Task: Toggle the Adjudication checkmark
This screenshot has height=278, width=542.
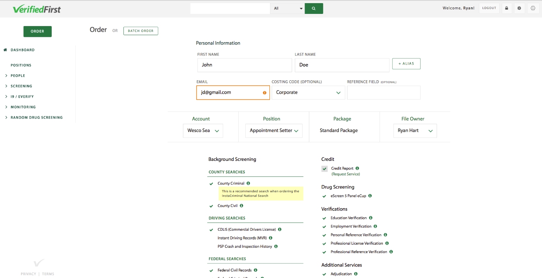Action: [x=324, y=274]
